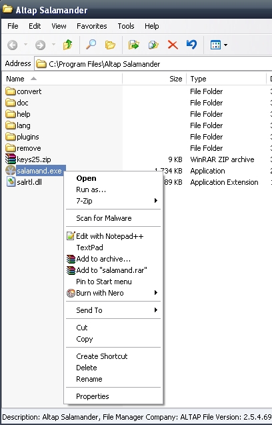Click the doc folder icon
Viewport: 272px width, 425px height.
pyautogui.click(x=11, y=103)
